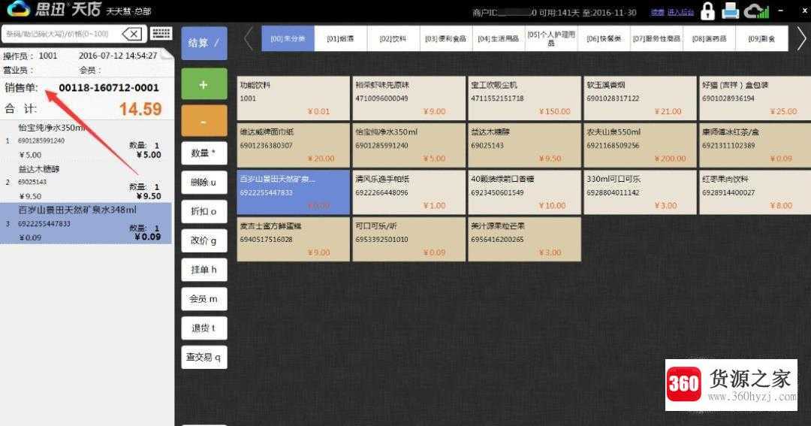Image resolution: width=811 pixels, height=426 pixels.
Task: Open the [08]医药品 category tab
Action: (x=710, y=39)
